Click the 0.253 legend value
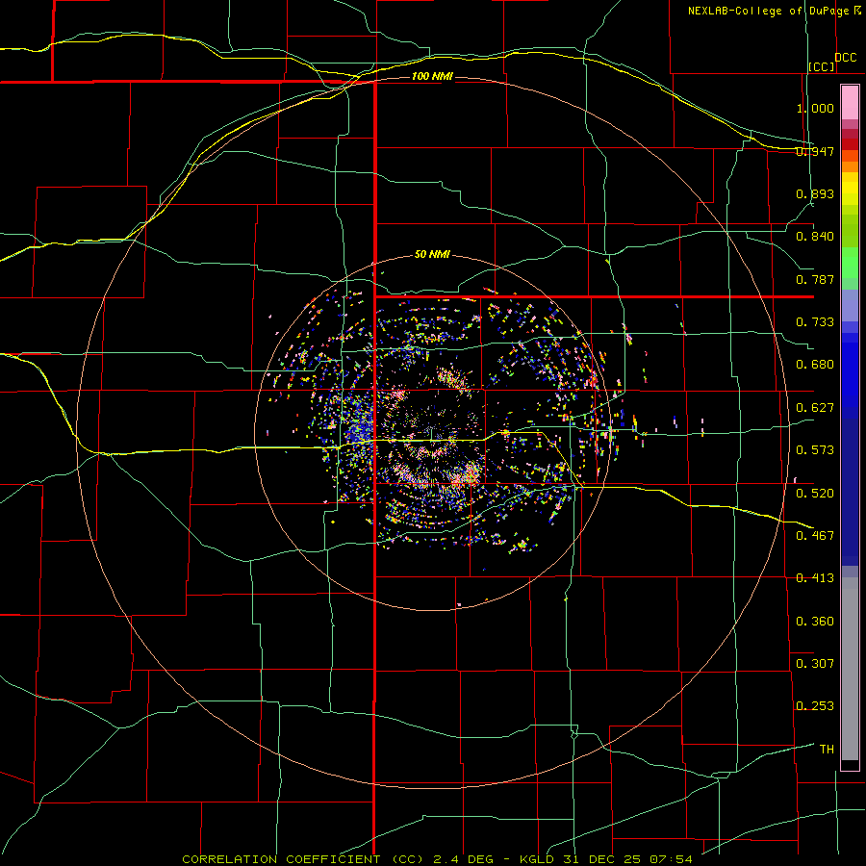The width and height of the screenshot is (866, 866). tap(815, 706)
